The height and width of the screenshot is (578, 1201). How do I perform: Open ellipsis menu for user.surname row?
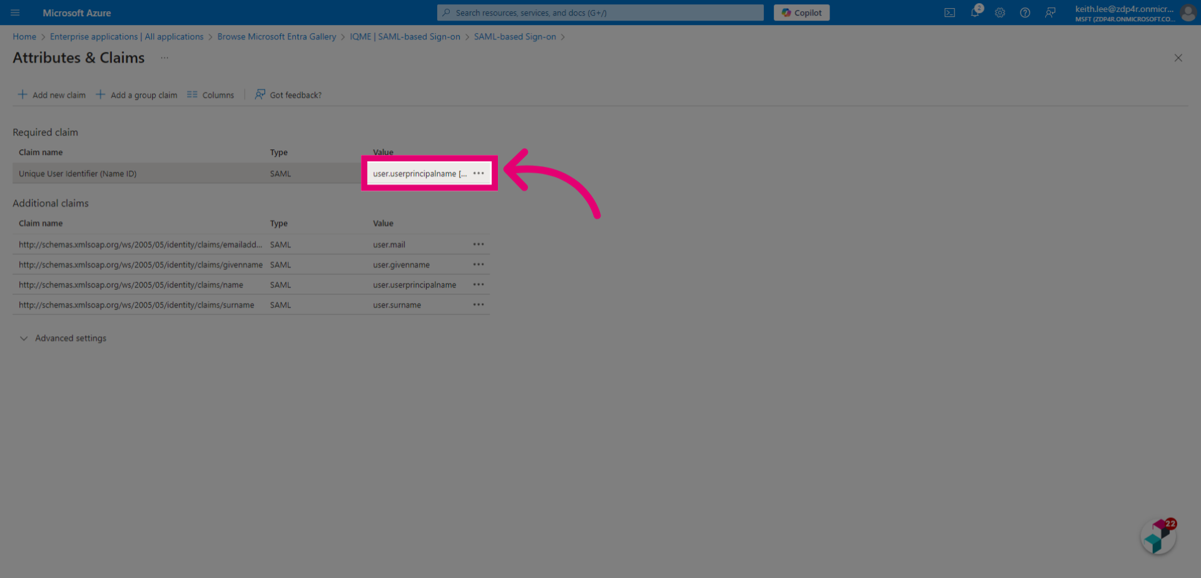[479, 304]
